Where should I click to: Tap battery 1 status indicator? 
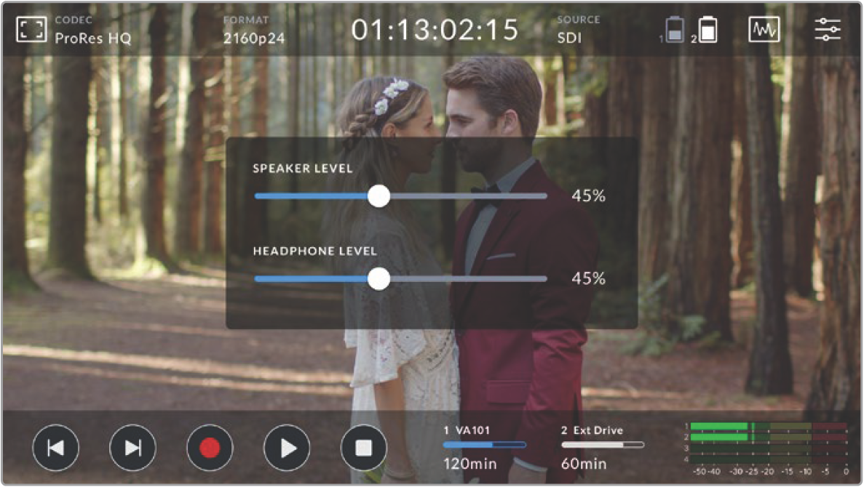pos(675,31)
